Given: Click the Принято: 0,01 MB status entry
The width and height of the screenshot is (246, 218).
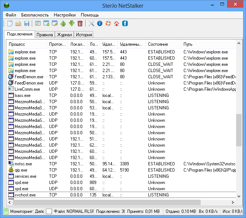Looking at the screenshot, I should click(x=143, y=211).
